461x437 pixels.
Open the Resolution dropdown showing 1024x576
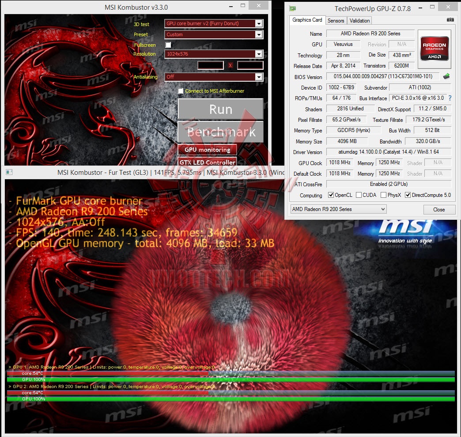[214, 54]
